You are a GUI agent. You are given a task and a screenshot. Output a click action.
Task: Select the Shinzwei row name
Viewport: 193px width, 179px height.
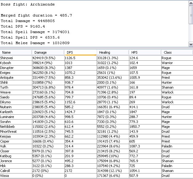tap(6, 58)
